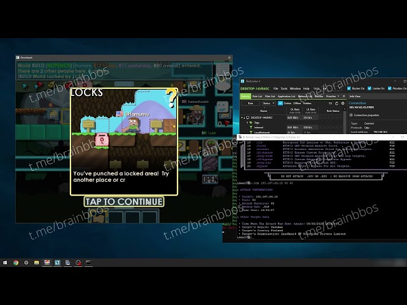Select the Offline filter
This screenshot has height=305, width=407.
(x=297, y=103)
